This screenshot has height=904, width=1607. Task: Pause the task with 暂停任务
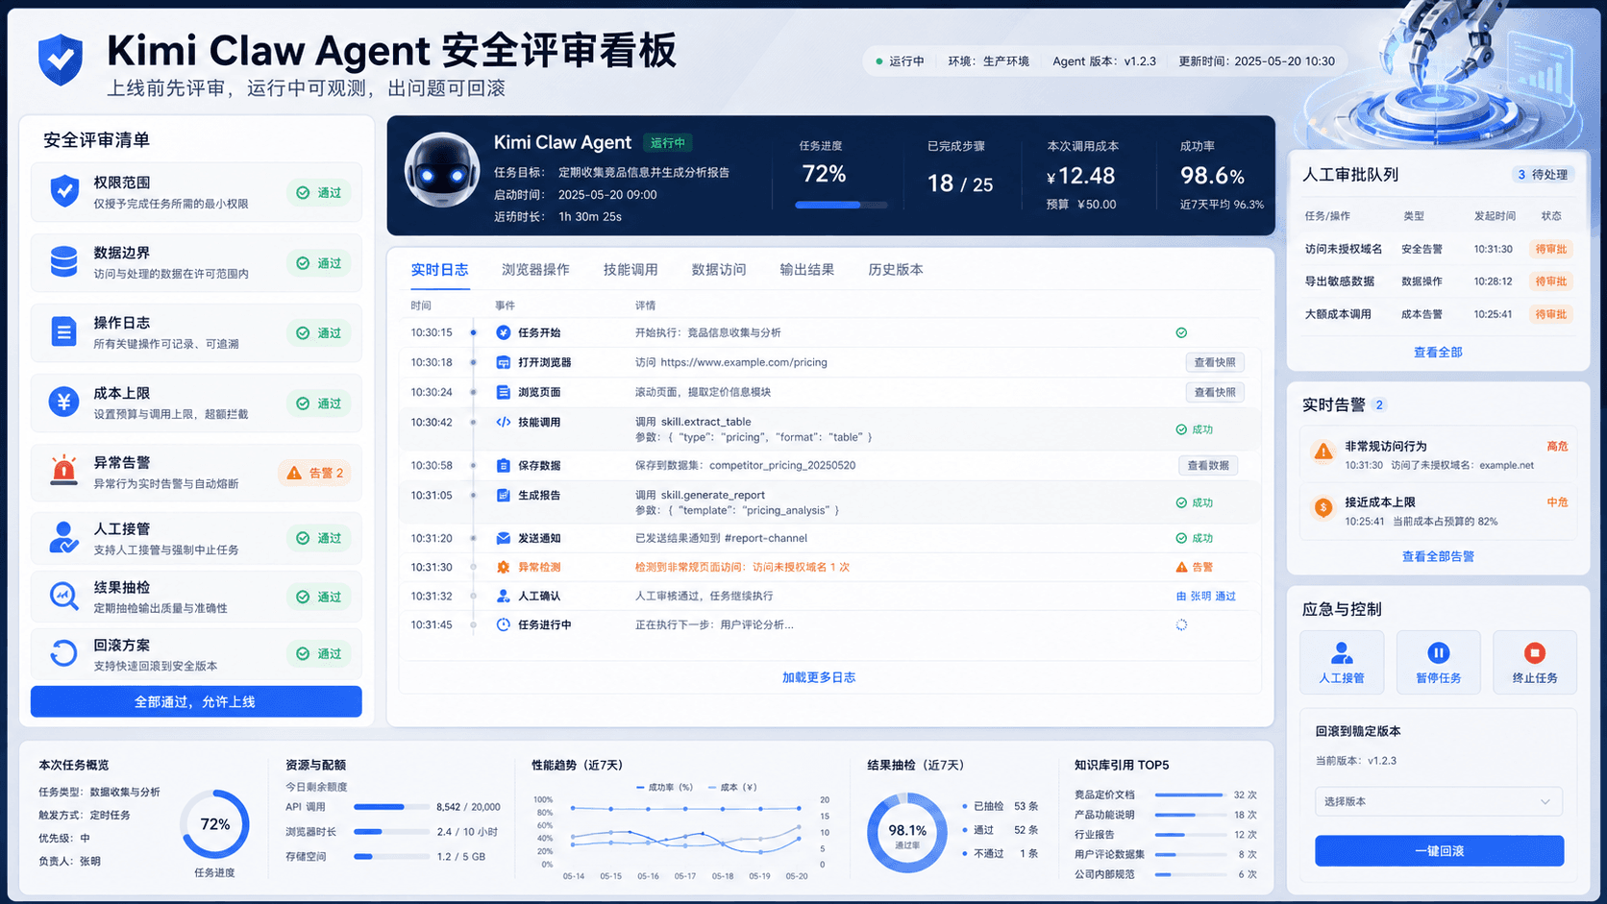(1438, 662)
